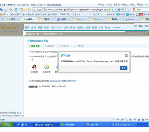Click the arrow button right of 高速

pyautogui.click(x=128, y=10)
